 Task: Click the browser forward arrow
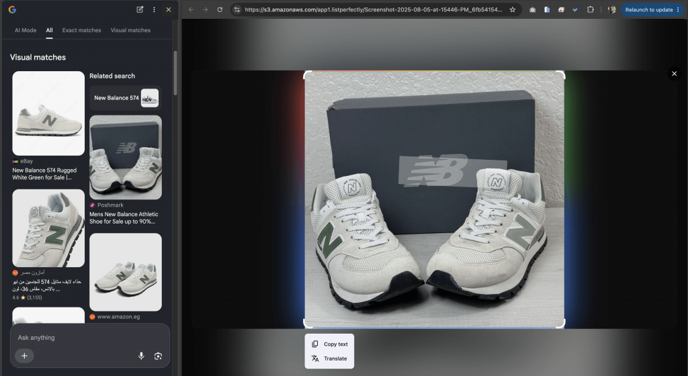click(206, 9)
